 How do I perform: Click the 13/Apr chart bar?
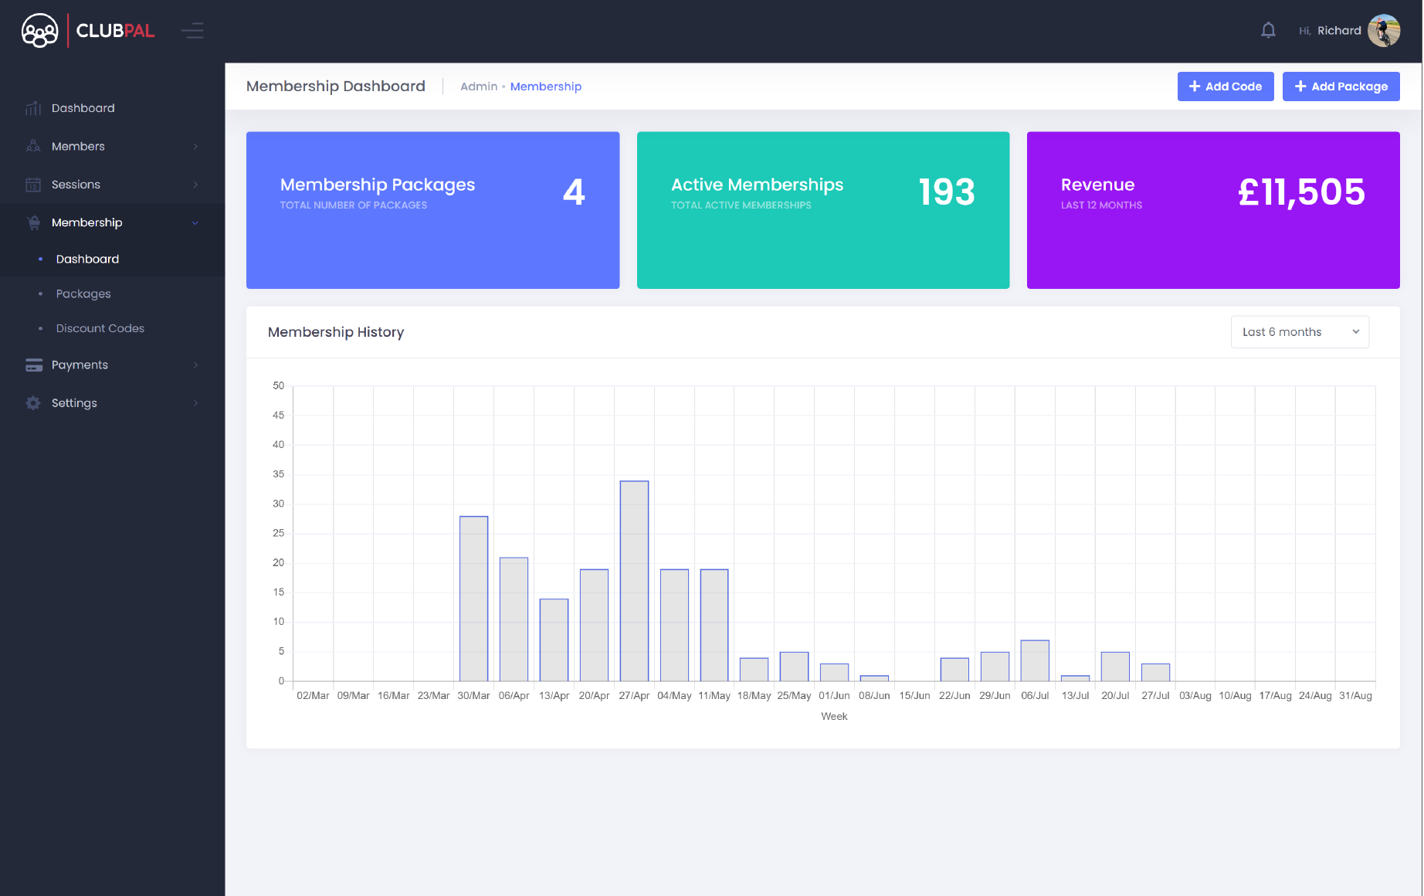tap(554, 640)
